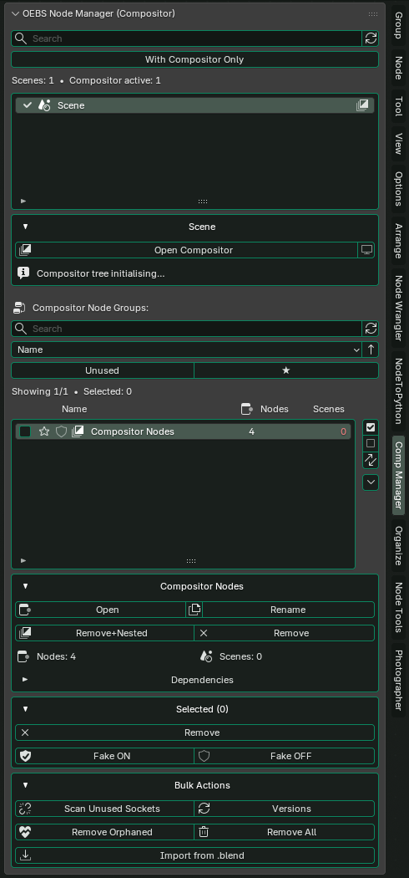
Task: Click Remove in Selected (0) section
Action: (195, 733)
